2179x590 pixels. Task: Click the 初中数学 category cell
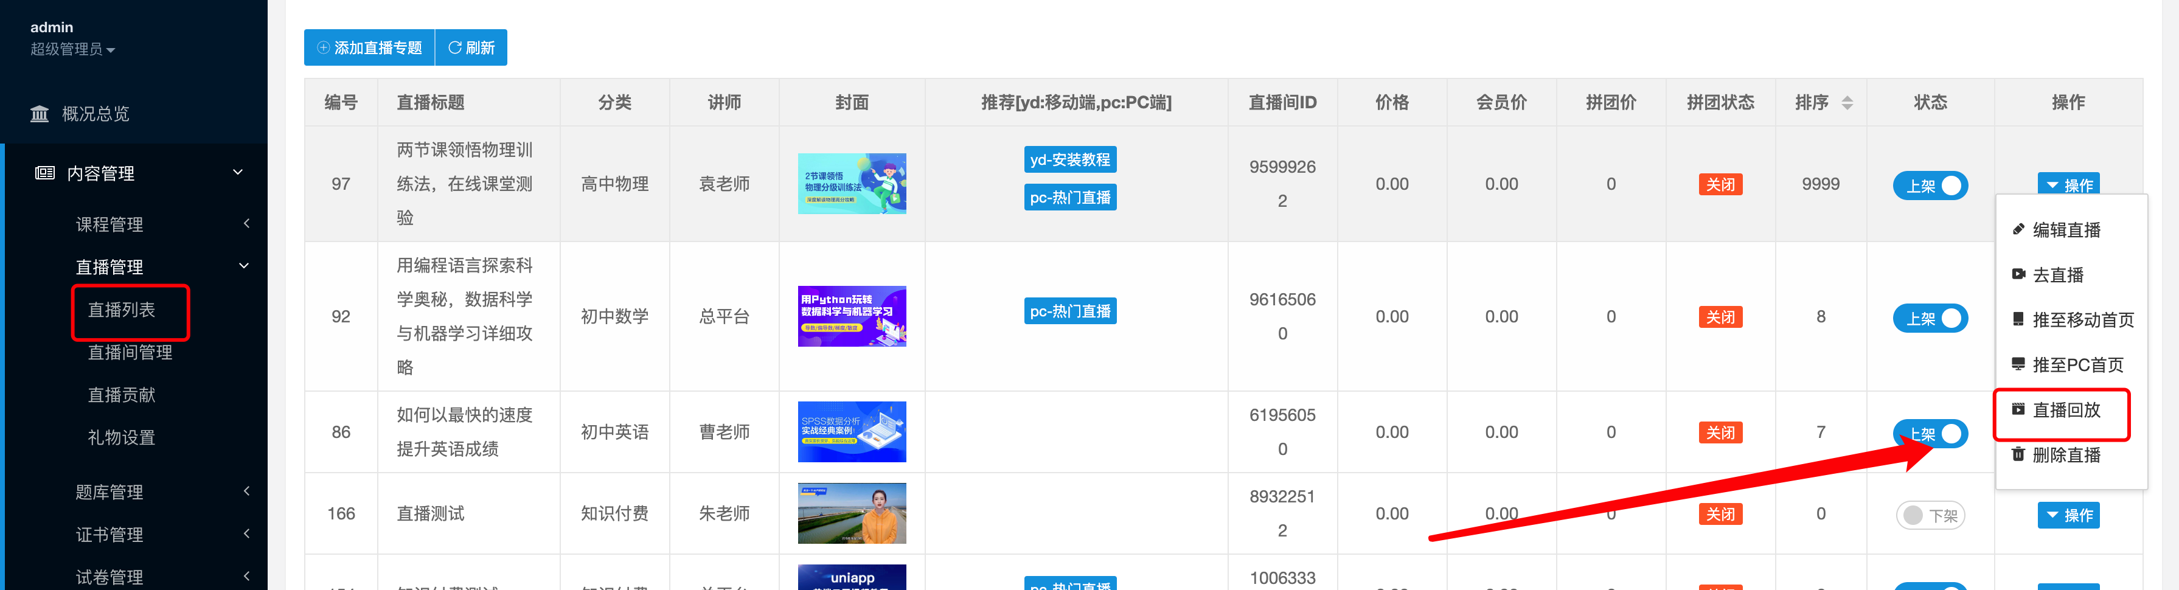[x=615, y=316]
